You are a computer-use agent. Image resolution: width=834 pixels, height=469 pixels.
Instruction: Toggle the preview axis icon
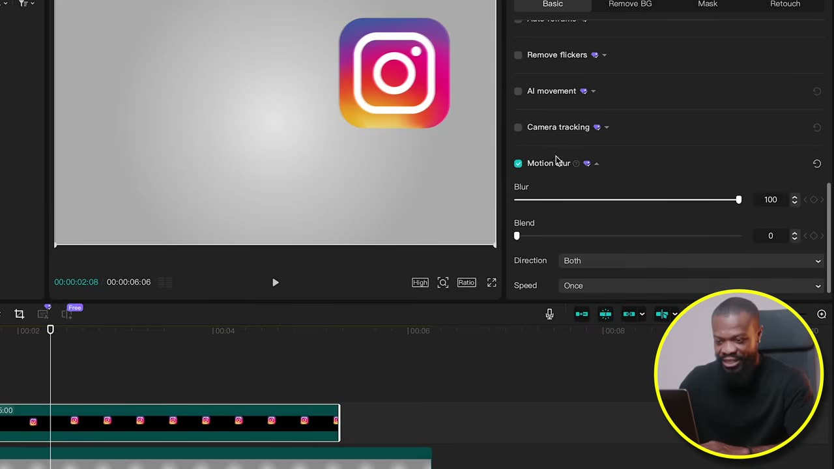click(662, 315)
